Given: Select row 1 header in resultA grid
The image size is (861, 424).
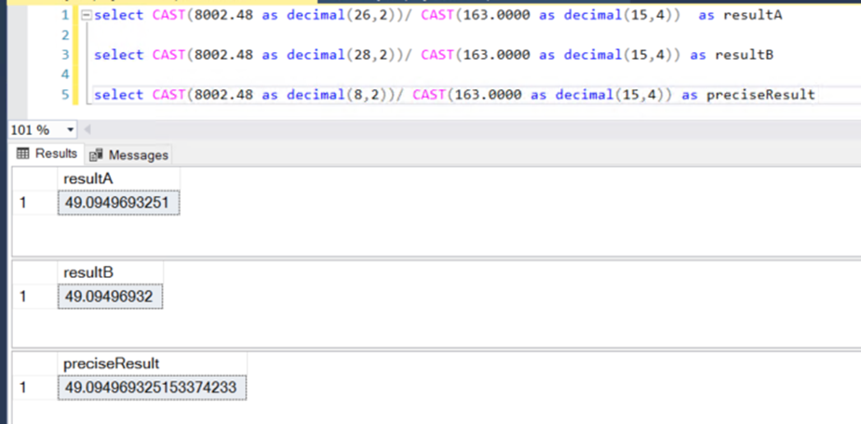Looking at the screenshot, I should [x=34, y=202].
